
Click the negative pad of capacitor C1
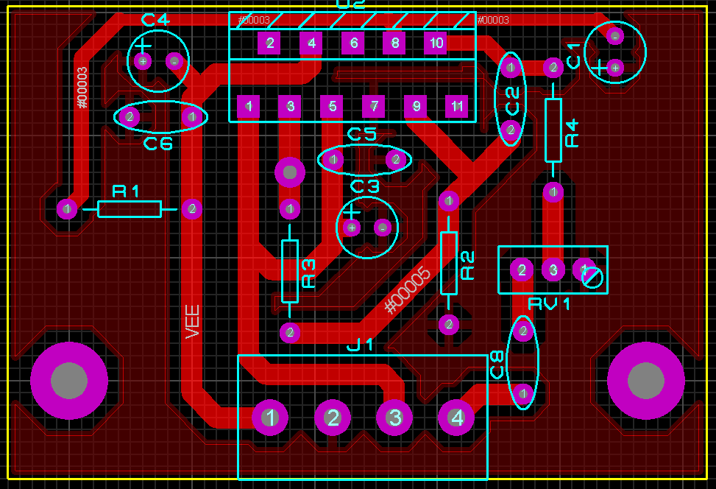click(x=615, y=36)
